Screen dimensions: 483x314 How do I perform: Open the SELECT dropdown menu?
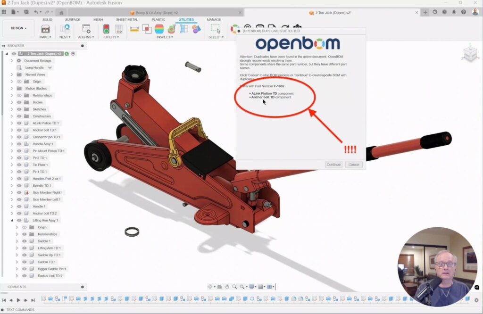click(216, 37)
